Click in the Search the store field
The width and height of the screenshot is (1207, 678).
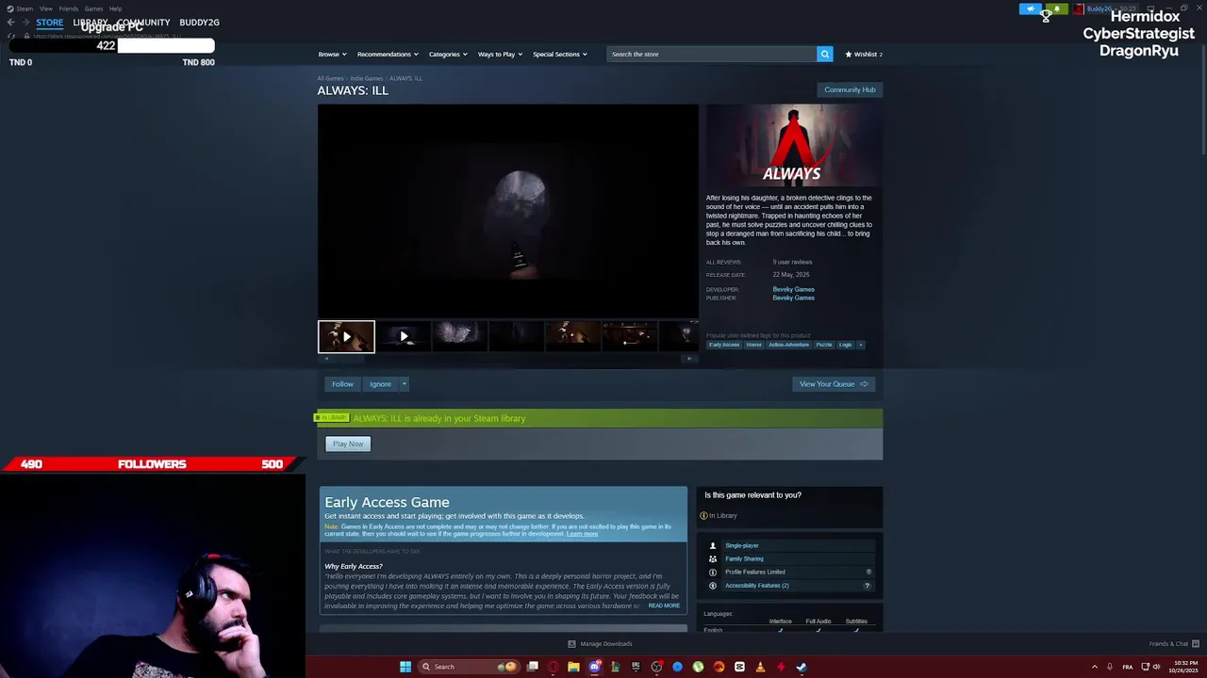[x=712, y=54]
